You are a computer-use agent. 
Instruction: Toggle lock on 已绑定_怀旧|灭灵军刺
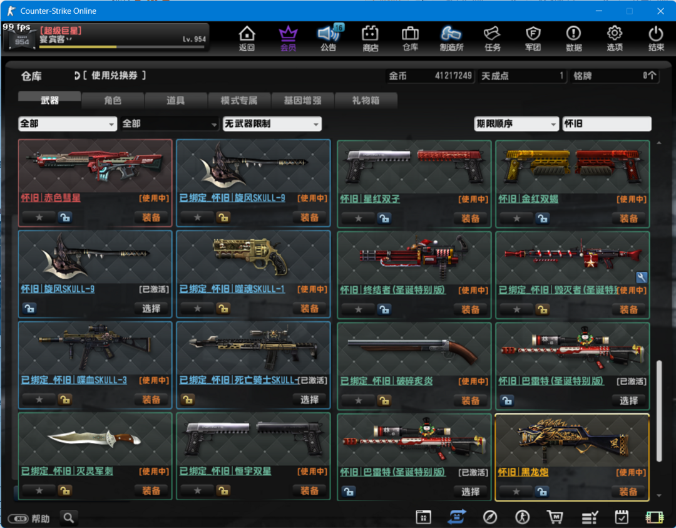[65, 490]
